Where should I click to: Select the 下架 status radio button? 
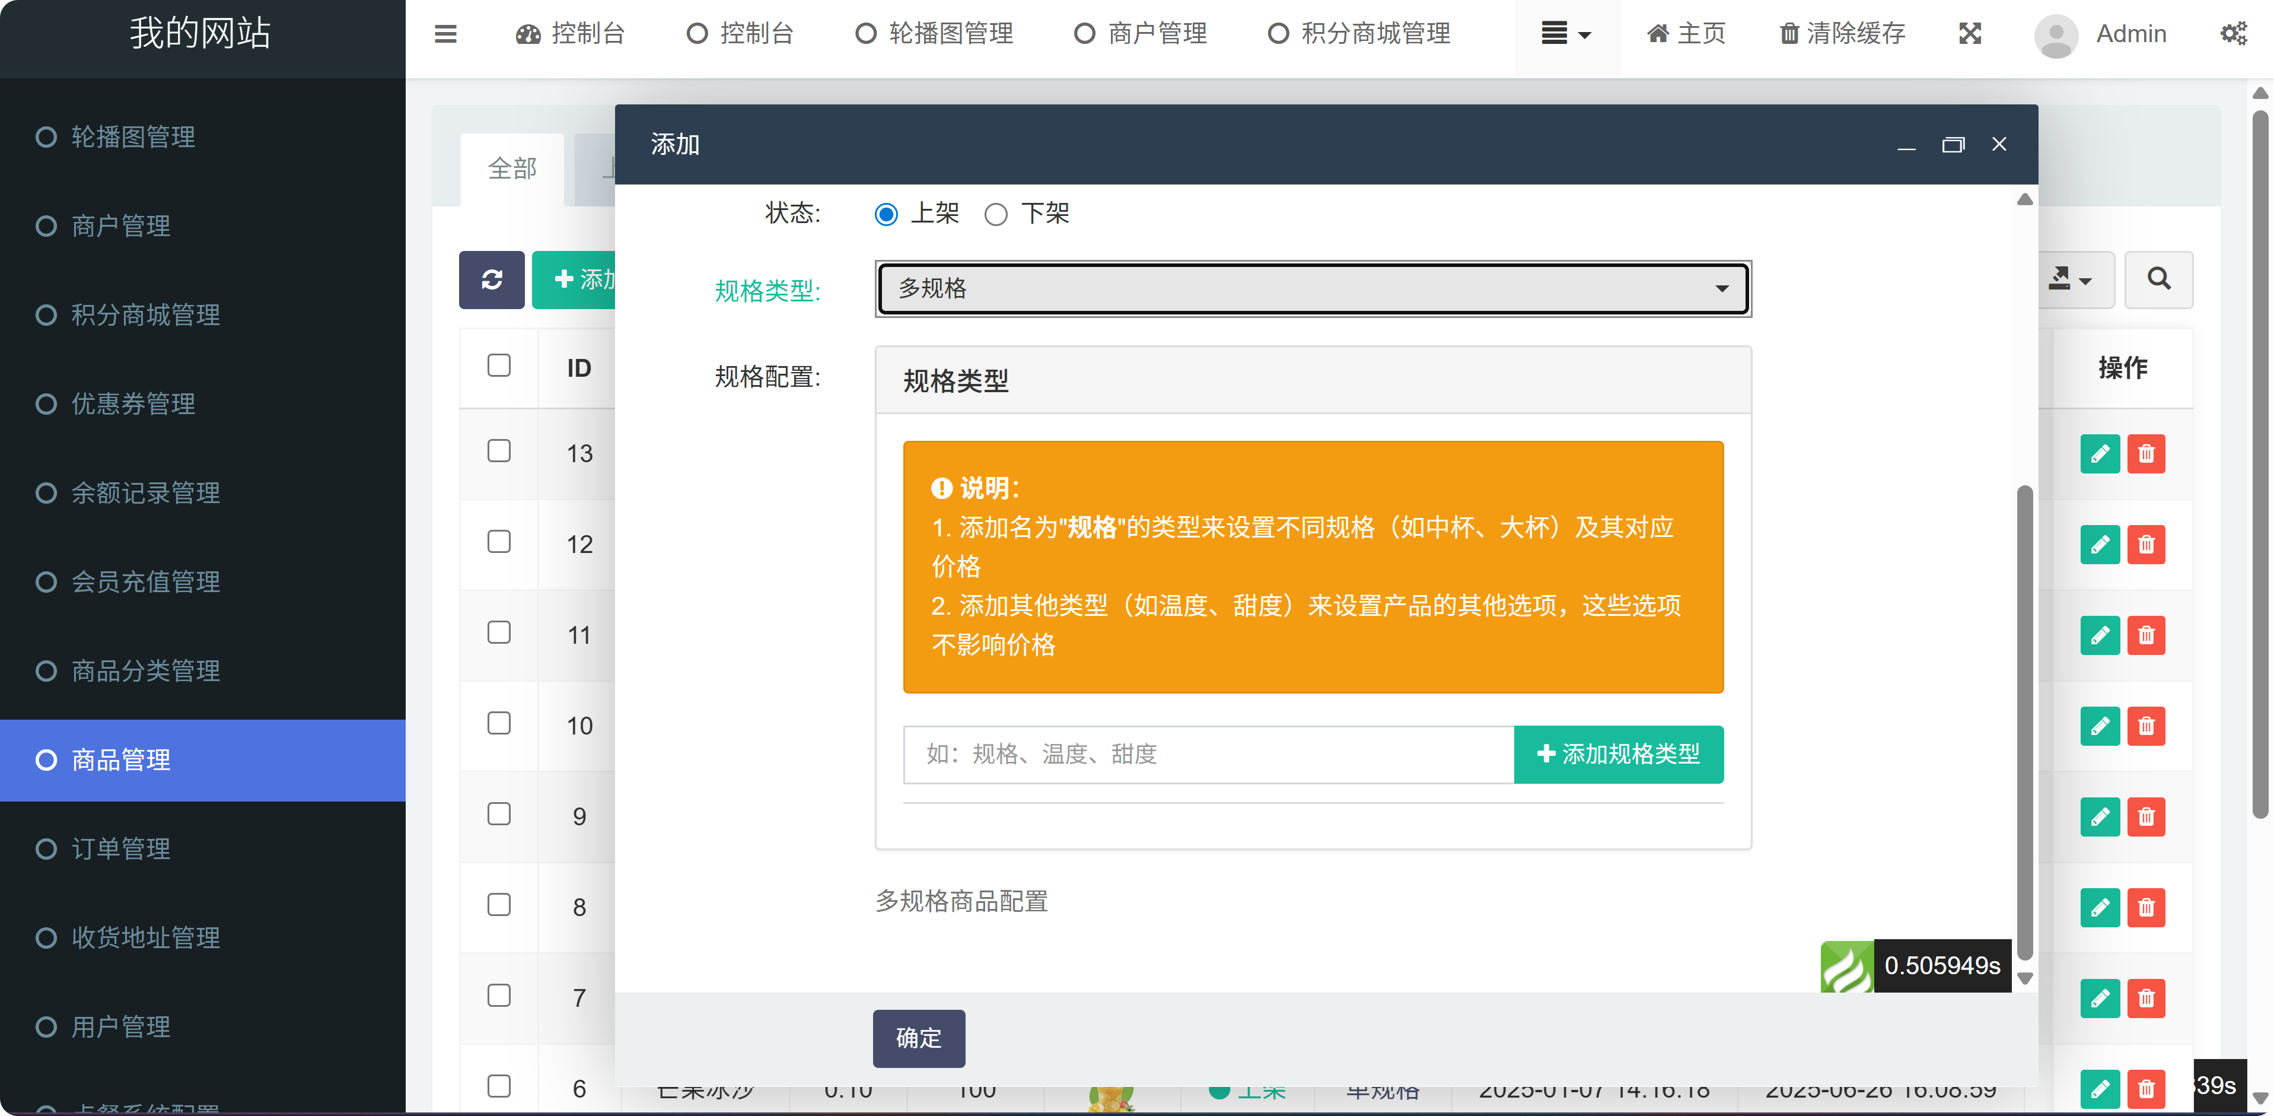point(996,214)
